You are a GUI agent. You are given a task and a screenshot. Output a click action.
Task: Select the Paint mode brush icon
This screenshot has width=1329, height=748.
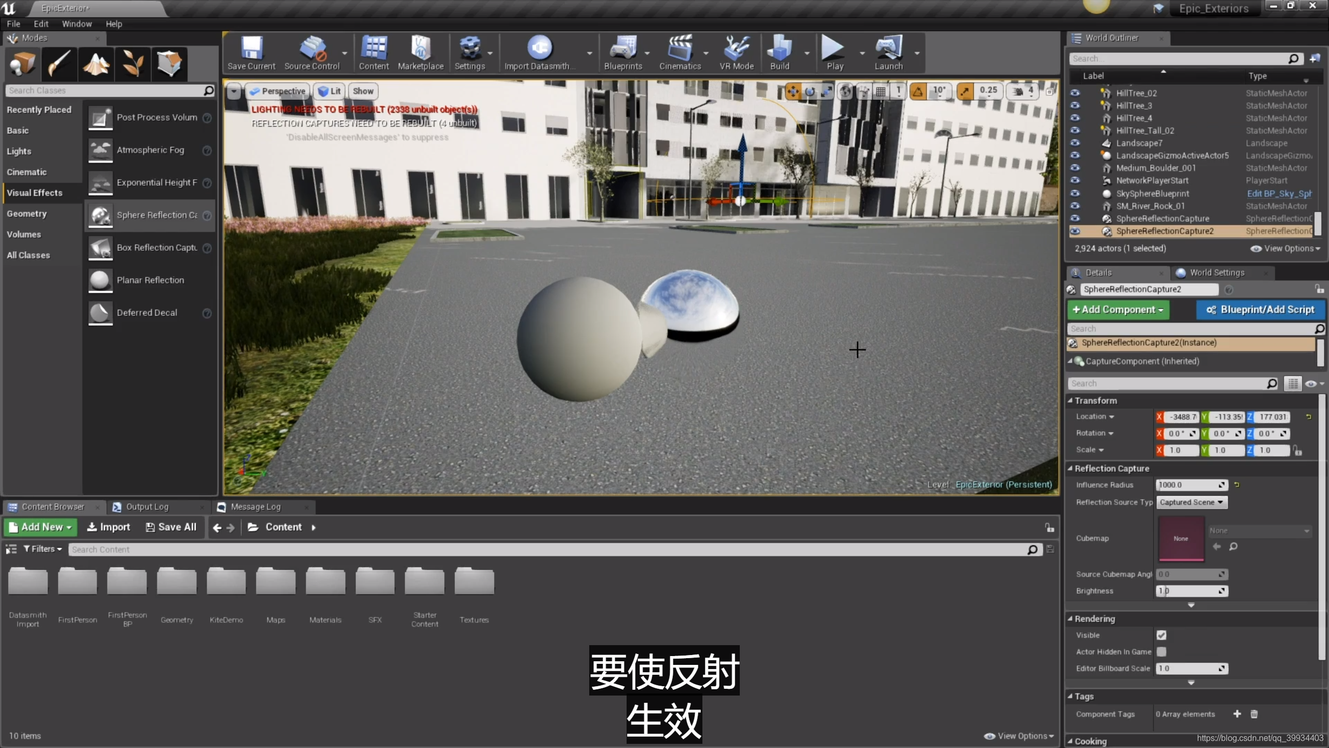59,64
